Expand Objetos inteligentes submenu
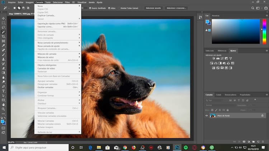 point(58,65)
